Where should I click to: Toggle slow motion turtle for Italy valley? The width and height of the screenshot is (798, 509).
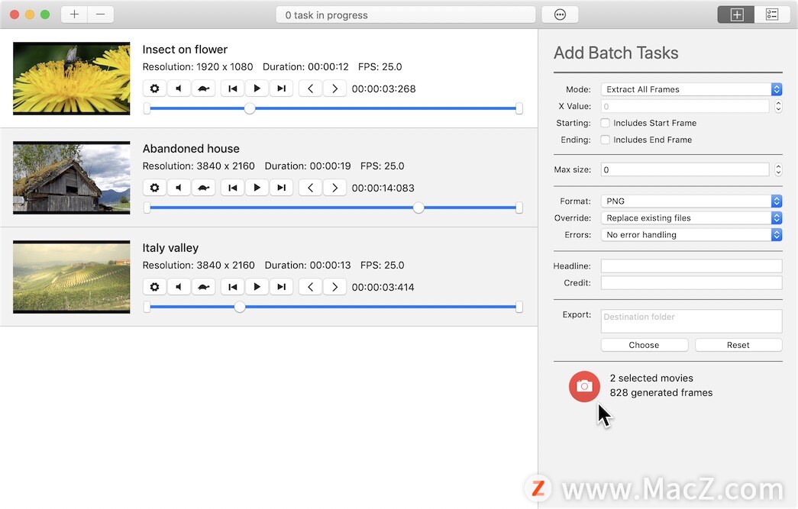203,287
